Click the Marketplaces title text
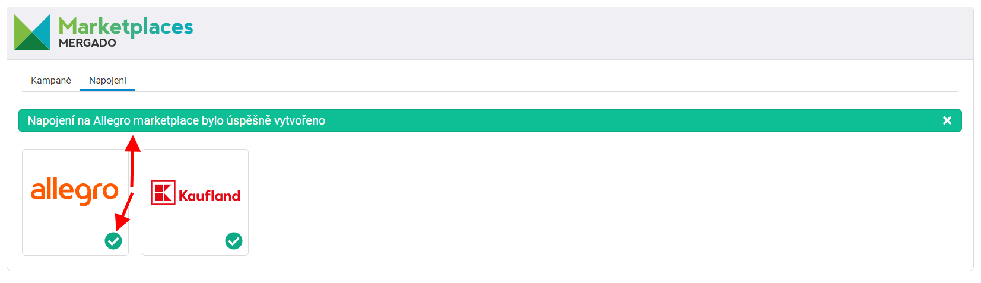Image resolution: width=981 pixels, height=283 pixels. (x=126, y=27)
